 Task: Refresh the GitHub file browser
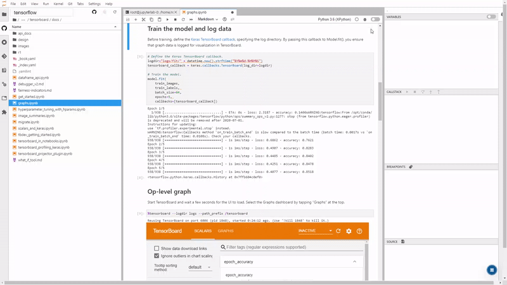tap(115, 12)
